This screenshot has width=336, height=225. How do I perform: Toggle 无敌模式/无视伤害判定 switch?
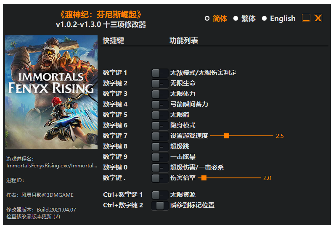[160, 73]
